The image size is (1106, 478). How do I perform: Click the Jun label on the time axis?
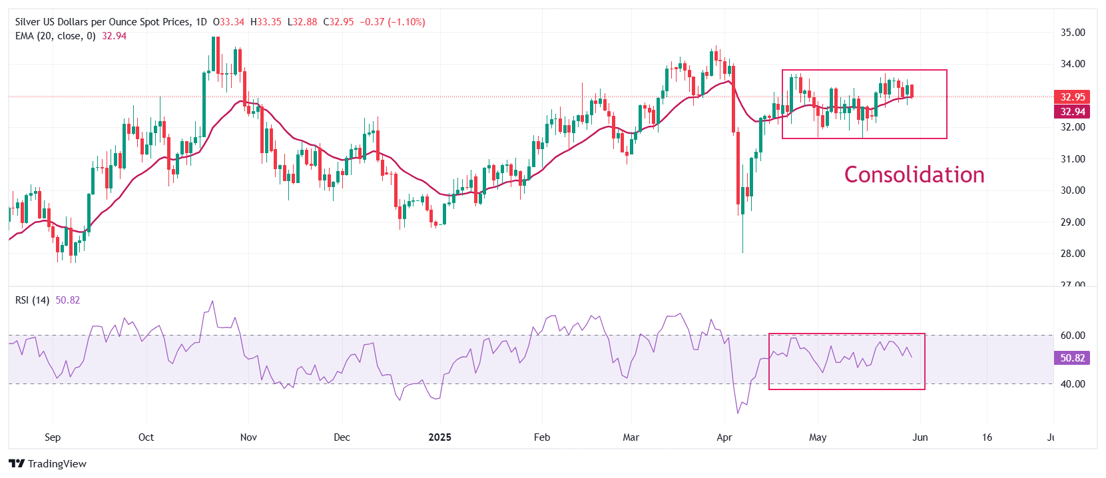pyautogui.click(x=920, y=437)
